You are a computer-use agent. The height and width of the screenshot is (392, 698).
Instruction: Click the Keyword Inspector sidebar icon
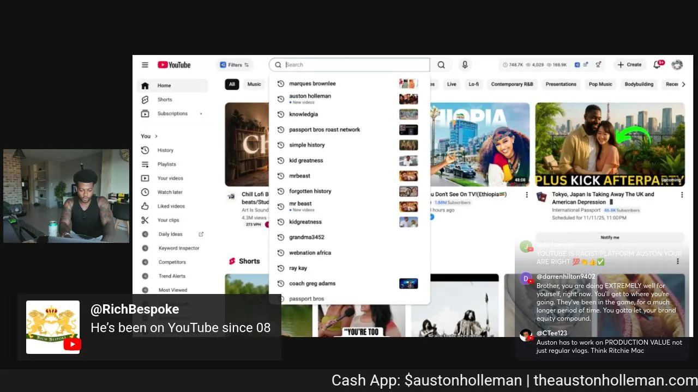pos(145,248)
